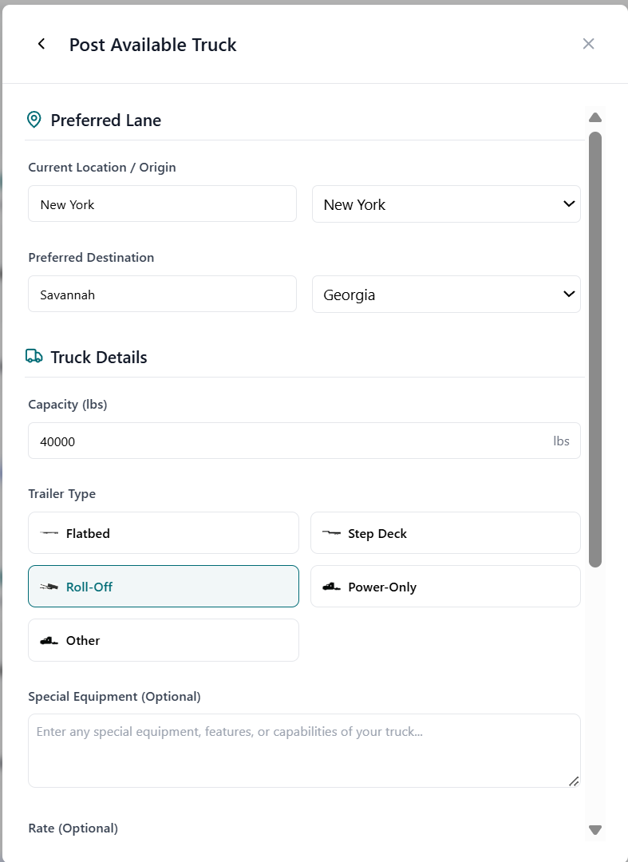The image size is (628, 862).
Task: Click the flatbed trailer icon on Flatbed option
Action: pos(48,532)
